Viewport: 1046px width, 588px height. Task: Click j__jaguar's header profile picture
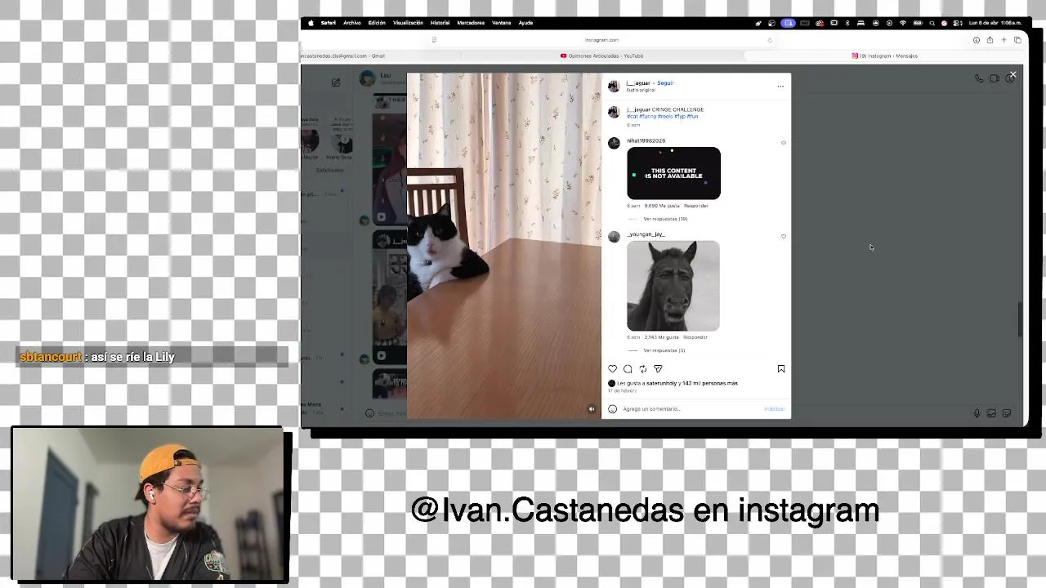point(614,86)
